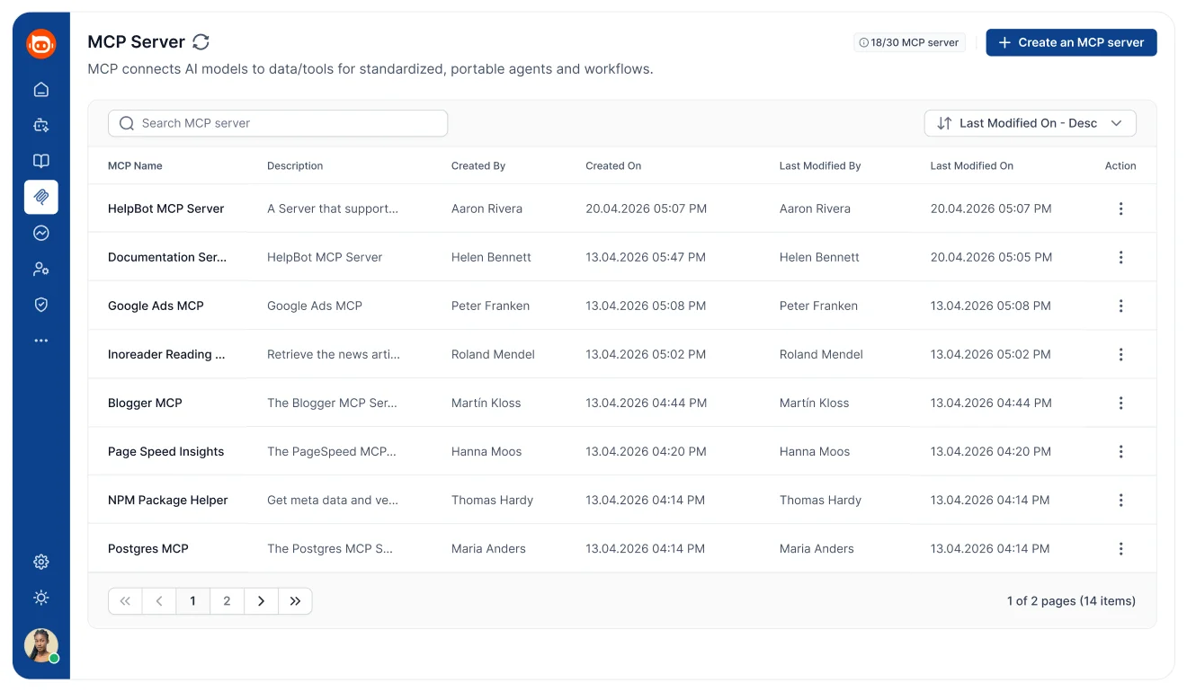This screenshot has height=692, width=1187.
Task: Open the knowledge book sidebar icon
Action: tap(41, 161)
